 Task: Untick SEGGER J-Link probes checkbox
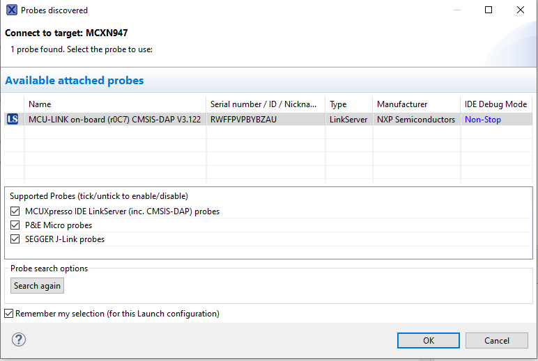point(15,239)
